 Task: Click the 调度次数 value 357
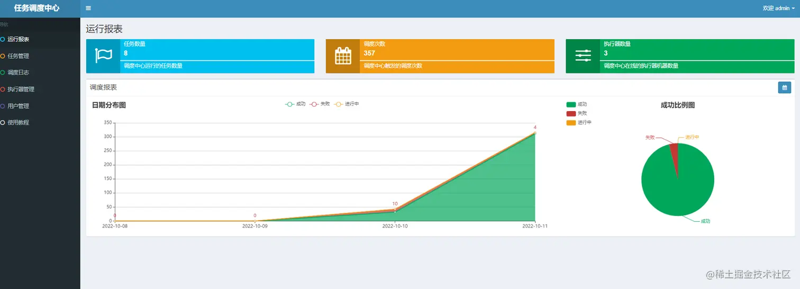pos(369,53)
